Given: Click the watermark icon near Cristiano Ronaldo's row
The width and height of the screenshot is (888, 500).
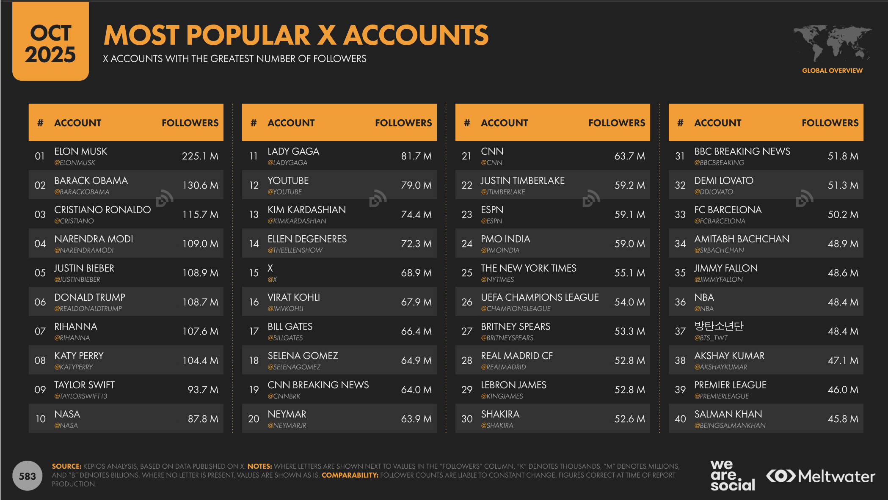Looking at the screenshot, I should tap(165, 199).
